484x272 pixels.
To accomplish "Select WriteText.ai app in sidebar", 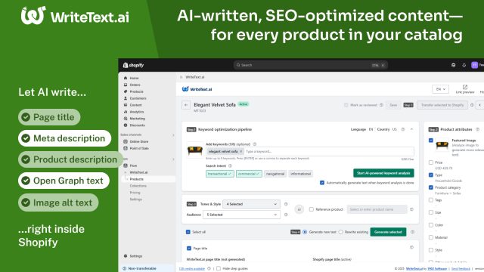I will click(138, 172).
